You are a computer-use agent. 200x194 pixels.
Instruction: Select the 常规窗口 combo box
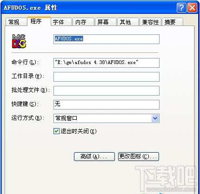click(x=107, y=118)
